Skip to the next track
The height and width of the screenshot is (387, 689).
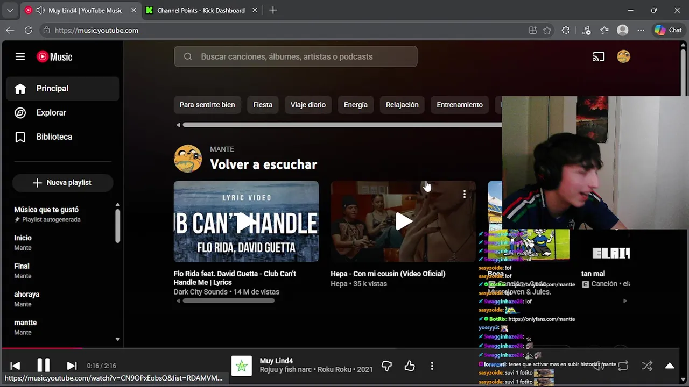point(72,366)
